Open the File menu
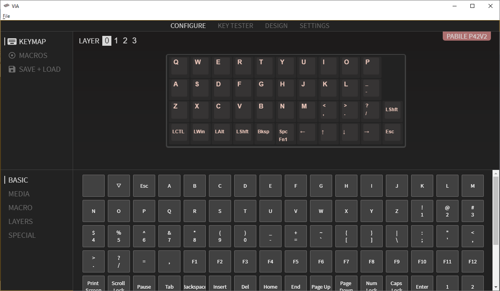Screen dimensions: 500x291 (x=6, y=16)
